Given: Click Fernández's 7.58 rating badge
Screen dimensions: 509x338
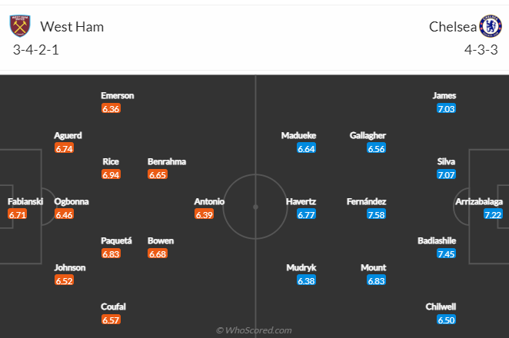Looking at the screenshot, I should (x=376, y=214).
